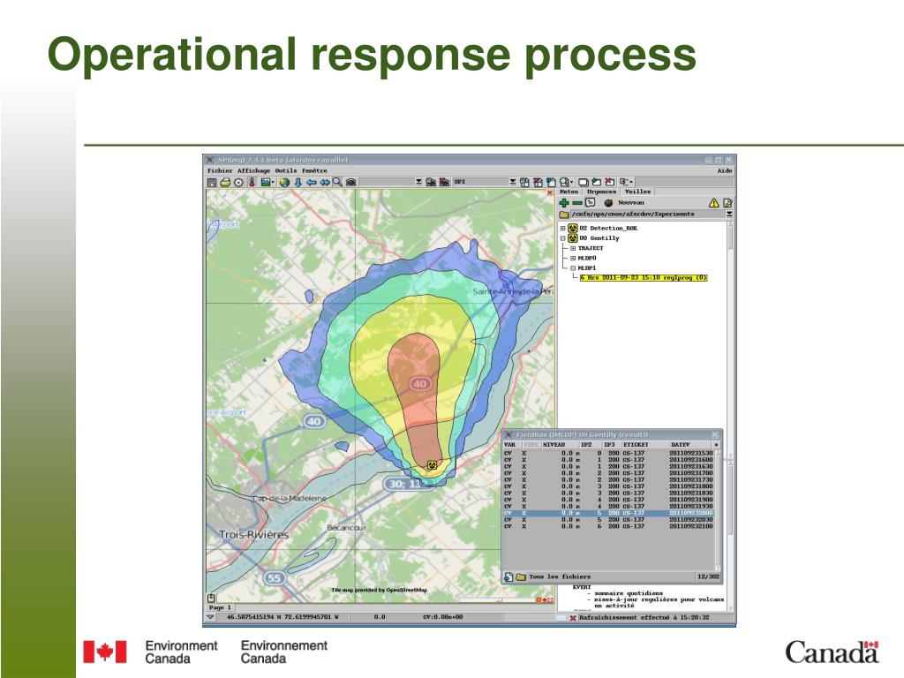Click the gear settings toolbar icon

point(238,182)
